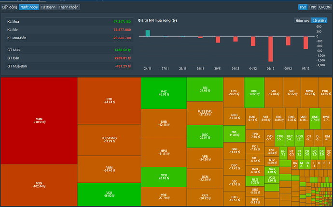Select the GEX heatmap tile
Screen dimensions: 333x207
(205, 197)
